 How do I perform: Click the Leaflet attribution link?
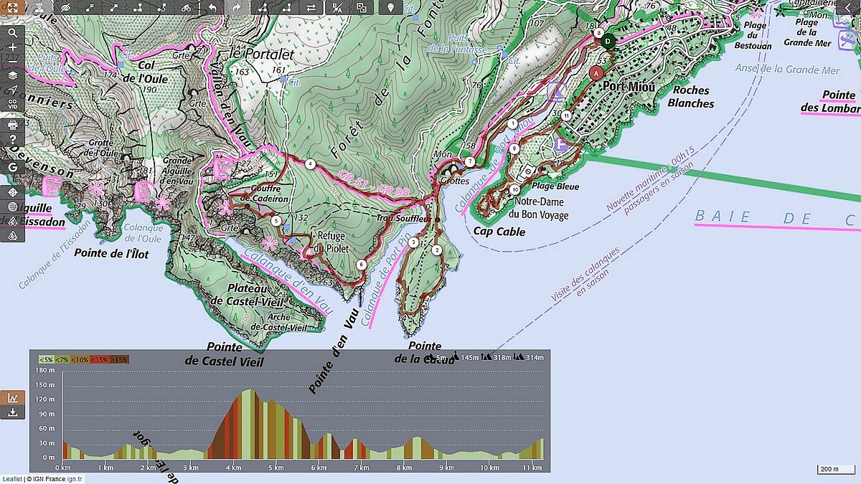point(11,478)
